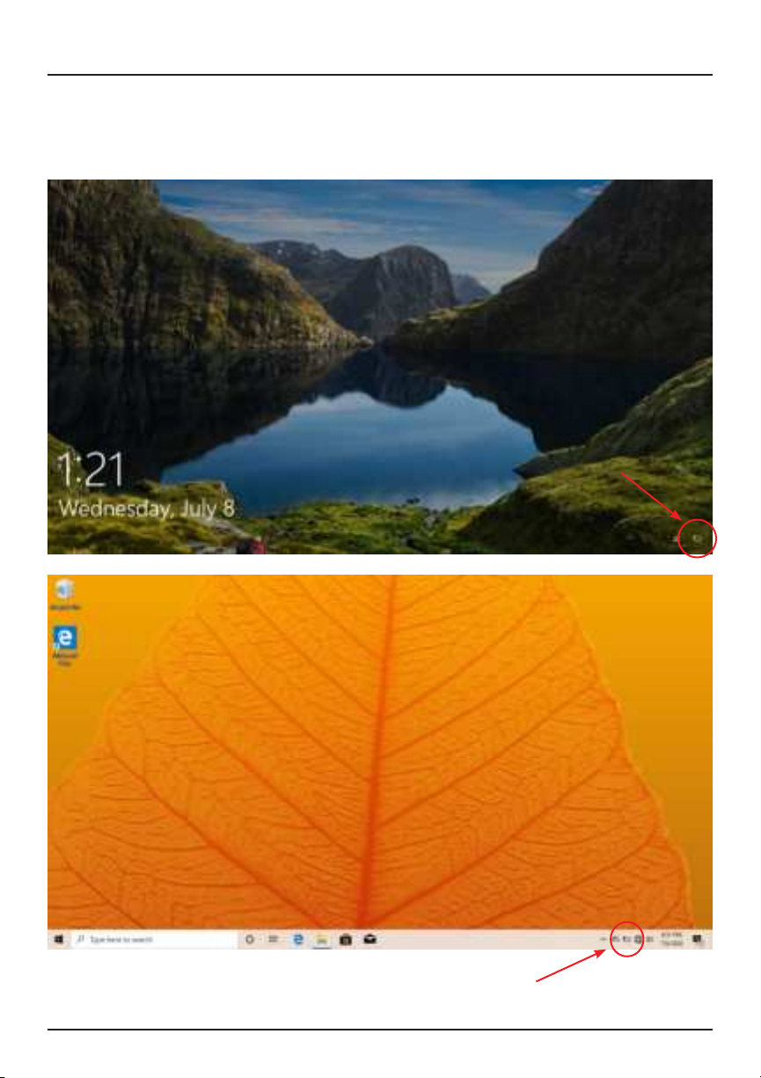Open File Explorer from the taskbar
761x1078 pixels.
coord(322,940)
